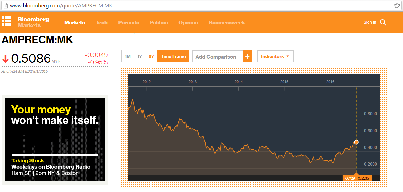Click the plus icon to add comparison

click(247, 56)
